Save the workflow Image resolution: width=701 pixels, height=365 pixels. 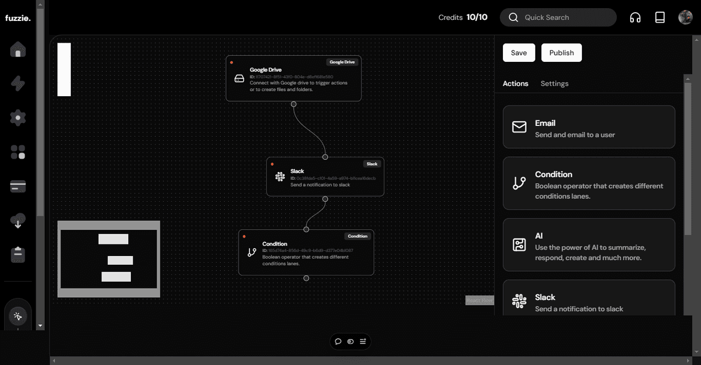pos(519,52)
